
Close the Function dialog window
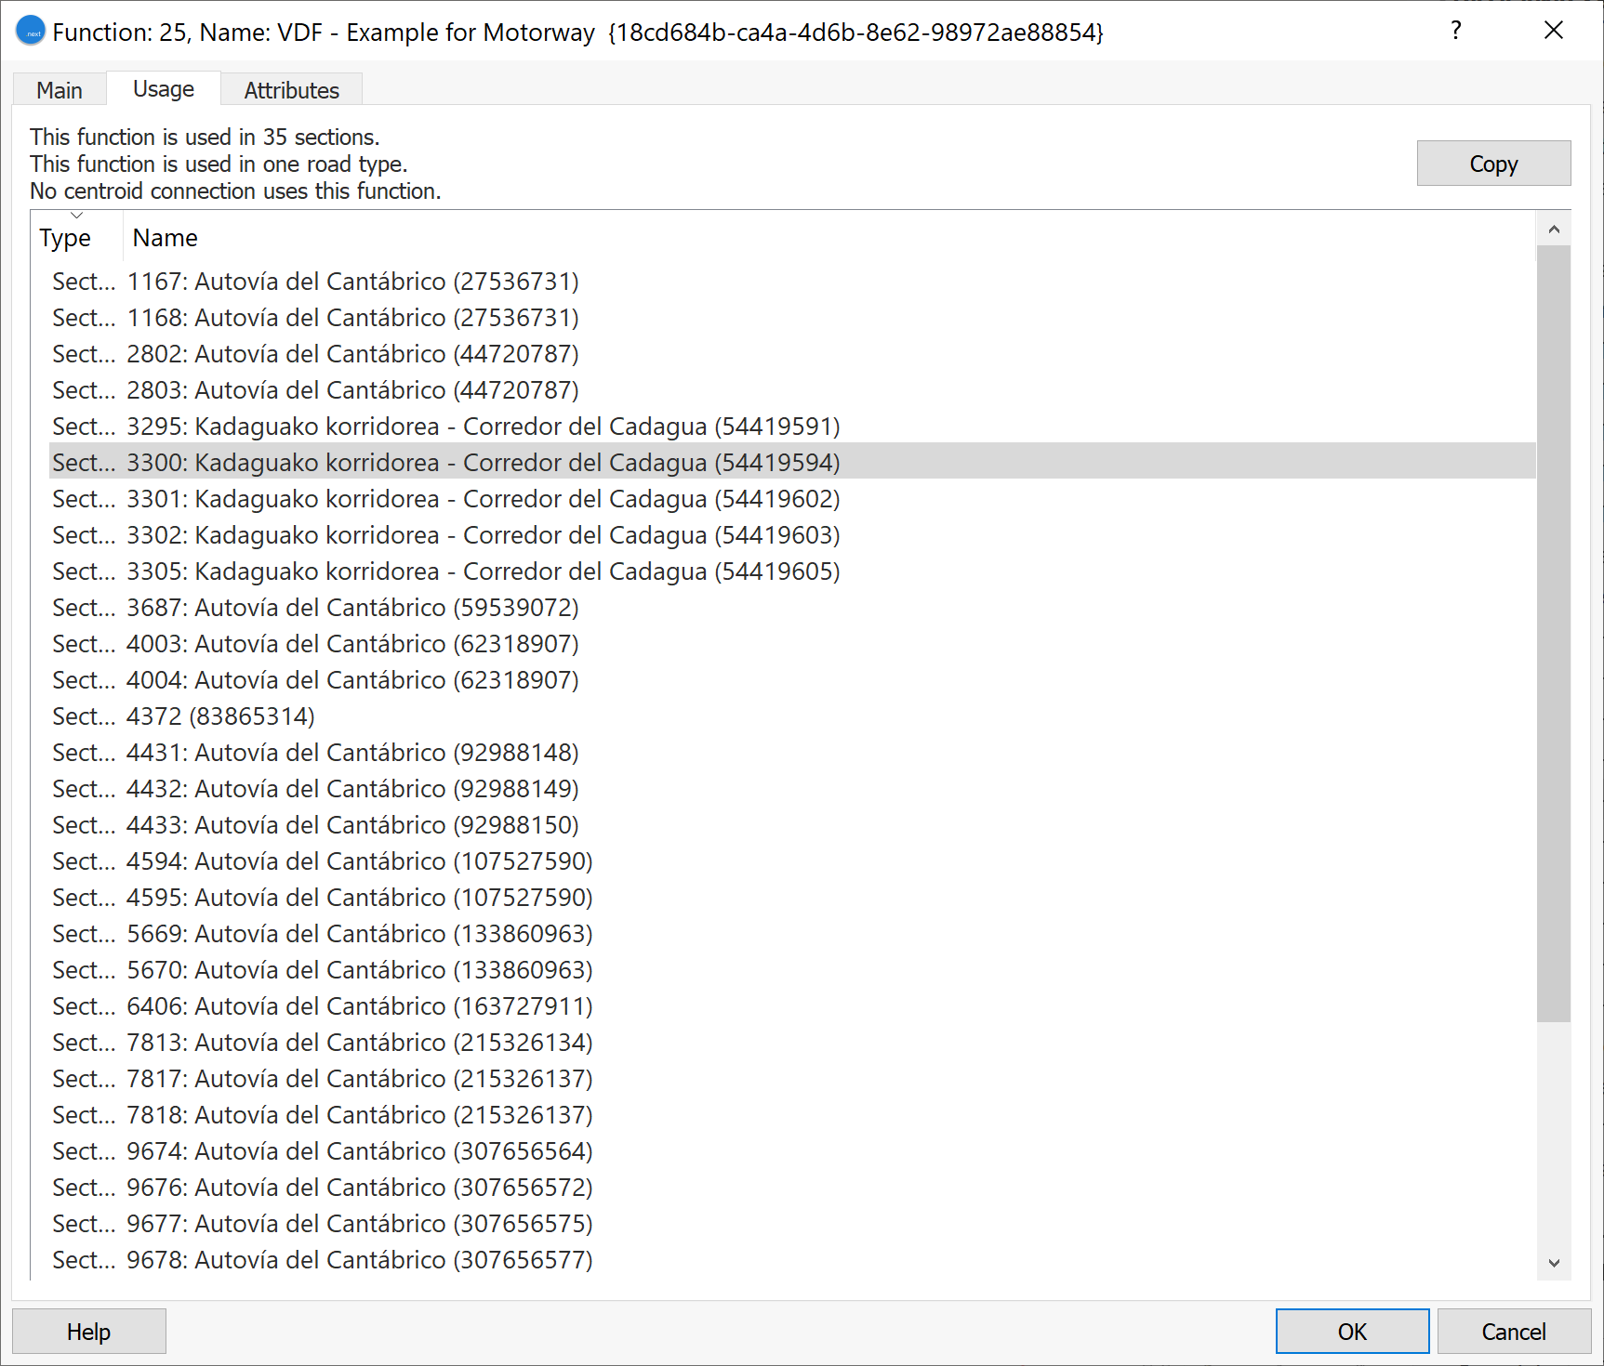pos(1553,31)
